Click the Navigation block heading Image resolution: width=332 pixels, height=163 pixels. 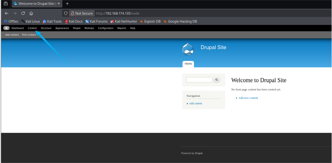pyautogui.click(x=193, y=96)
